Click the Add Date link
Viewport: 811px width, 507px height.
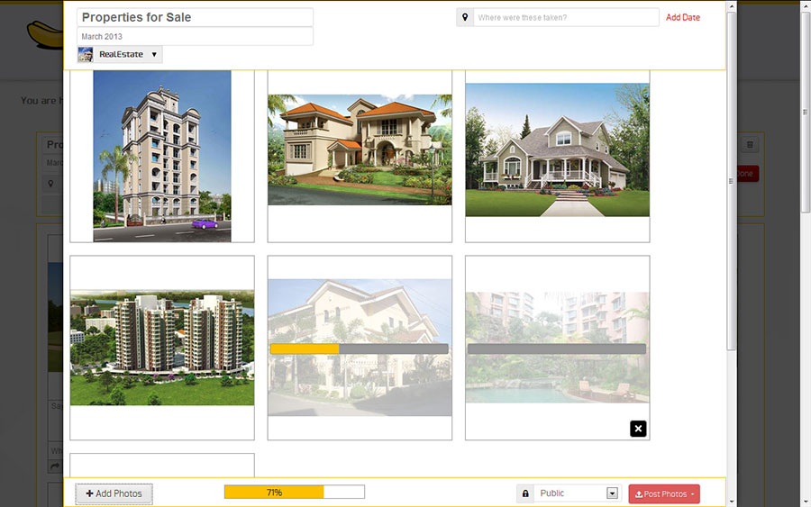tap(683, 17)
